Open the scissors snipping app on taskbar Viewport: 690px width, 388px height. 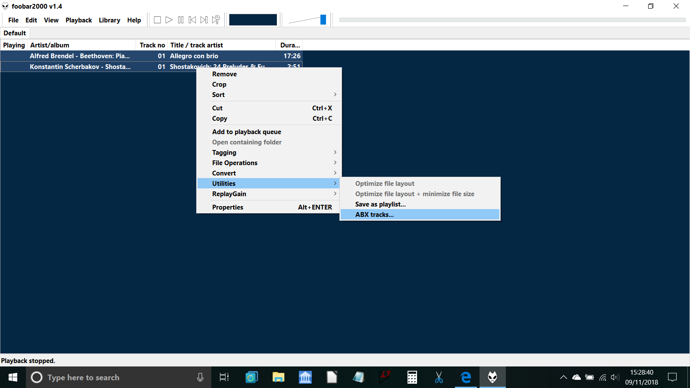pos(439,377)
